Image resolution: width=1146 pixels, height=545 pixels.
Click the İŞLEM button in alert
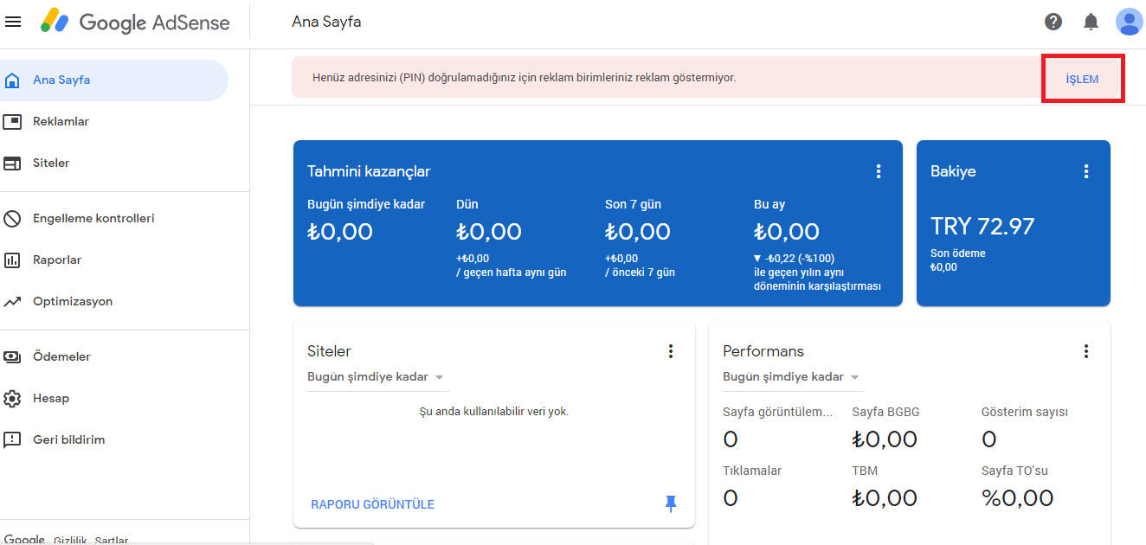pos(1082,79)
